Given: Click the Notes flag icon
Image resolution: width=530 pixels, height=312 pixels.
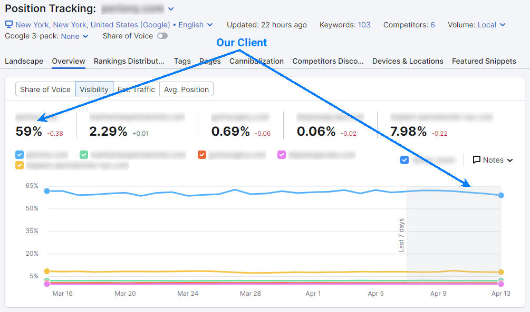Looking at the screenshot, I should pyautogui.click(x=476, y=160).
